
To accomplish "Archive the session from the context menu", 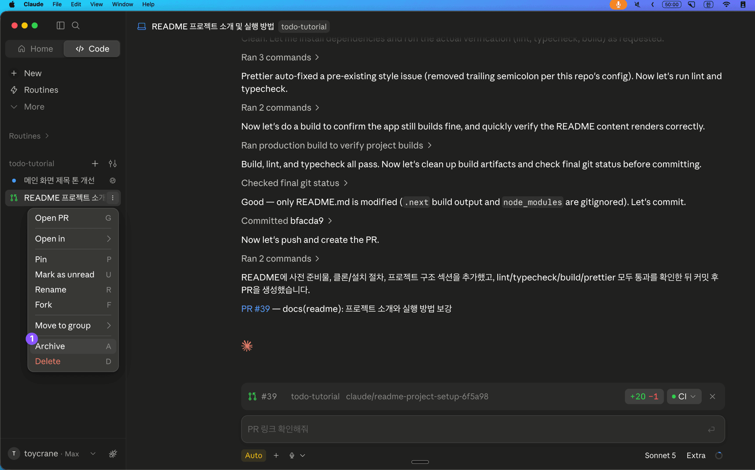I will coord(73,346).
